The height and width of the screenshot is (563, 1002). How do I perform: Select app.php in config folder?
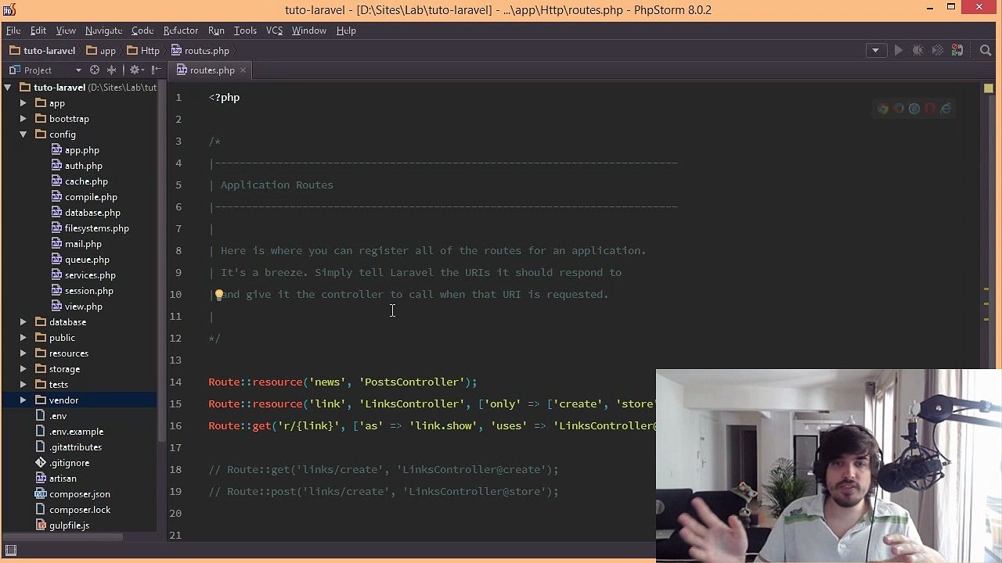click(x=75, y=150)
